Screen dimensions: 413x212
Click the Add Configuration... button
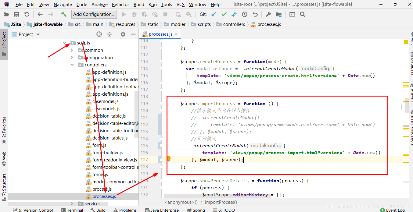tap(94, 14)
